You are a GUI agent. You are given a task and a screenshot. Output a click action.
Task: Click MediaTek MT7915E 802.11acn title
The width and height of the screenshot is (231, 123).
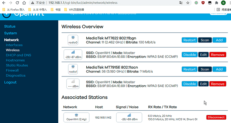(112, 67)
